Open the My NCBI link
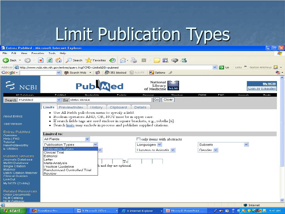 (x=269, y=84)
